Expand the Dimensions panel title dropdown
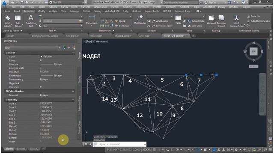The height and width of the screenshot is (154, 274). [x=107, y=30]
